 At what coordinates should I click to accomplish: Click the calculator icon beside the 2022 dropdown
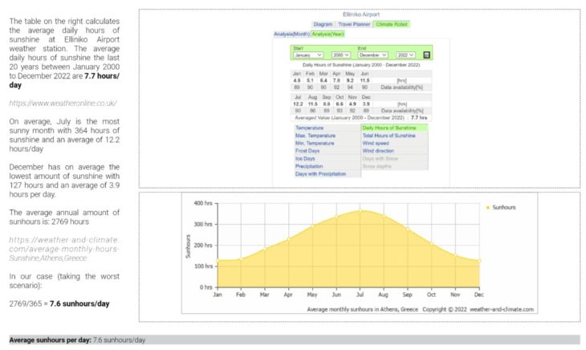[427, 55]
